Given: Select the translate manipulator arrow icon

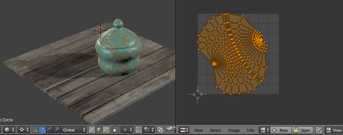Looking at the screenshot, I should pyautogui.click(x=42, y=130).
